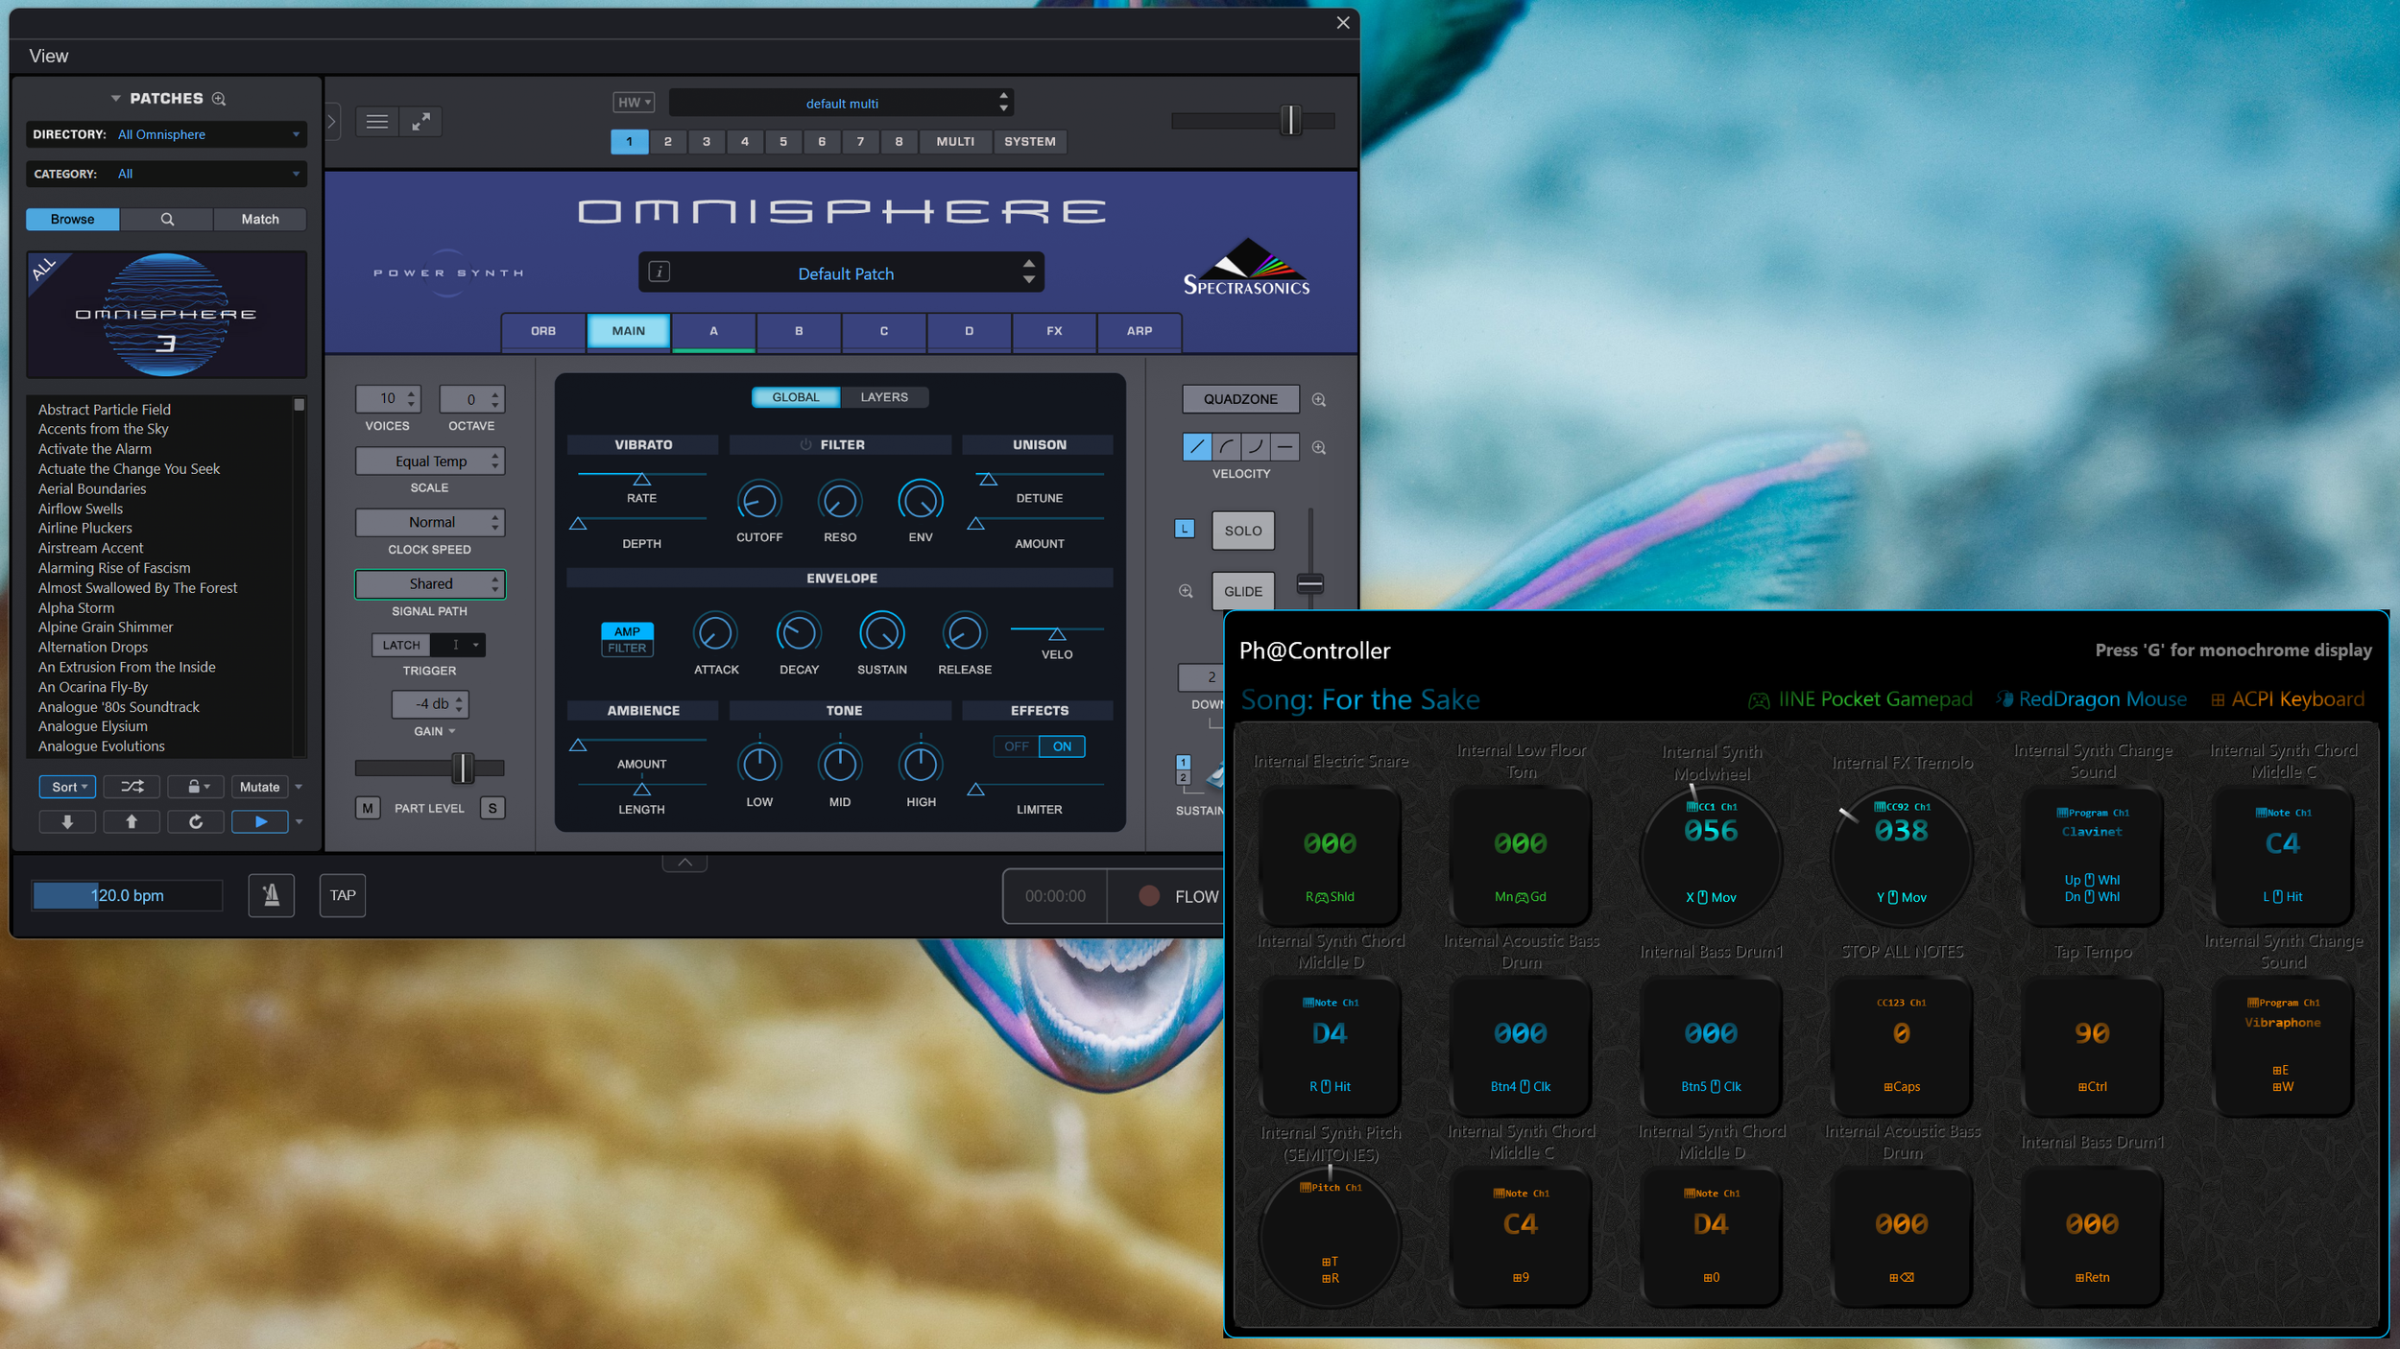Open the Shared signal path dropdown
2400x1349 pixels.
click(430, 584)
